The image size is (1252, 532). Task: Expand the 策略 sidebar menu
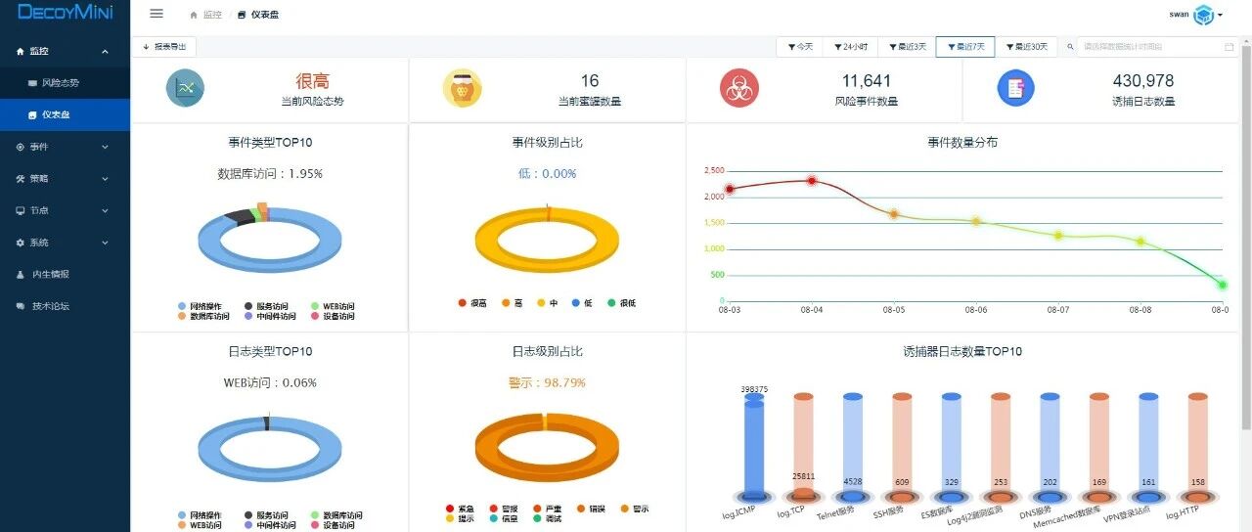pyautogui.click(x=65, y=179)
